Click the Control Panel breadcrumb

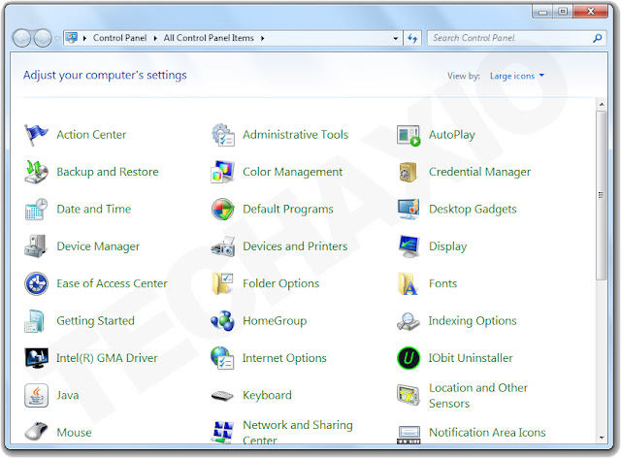coord(119,38)
